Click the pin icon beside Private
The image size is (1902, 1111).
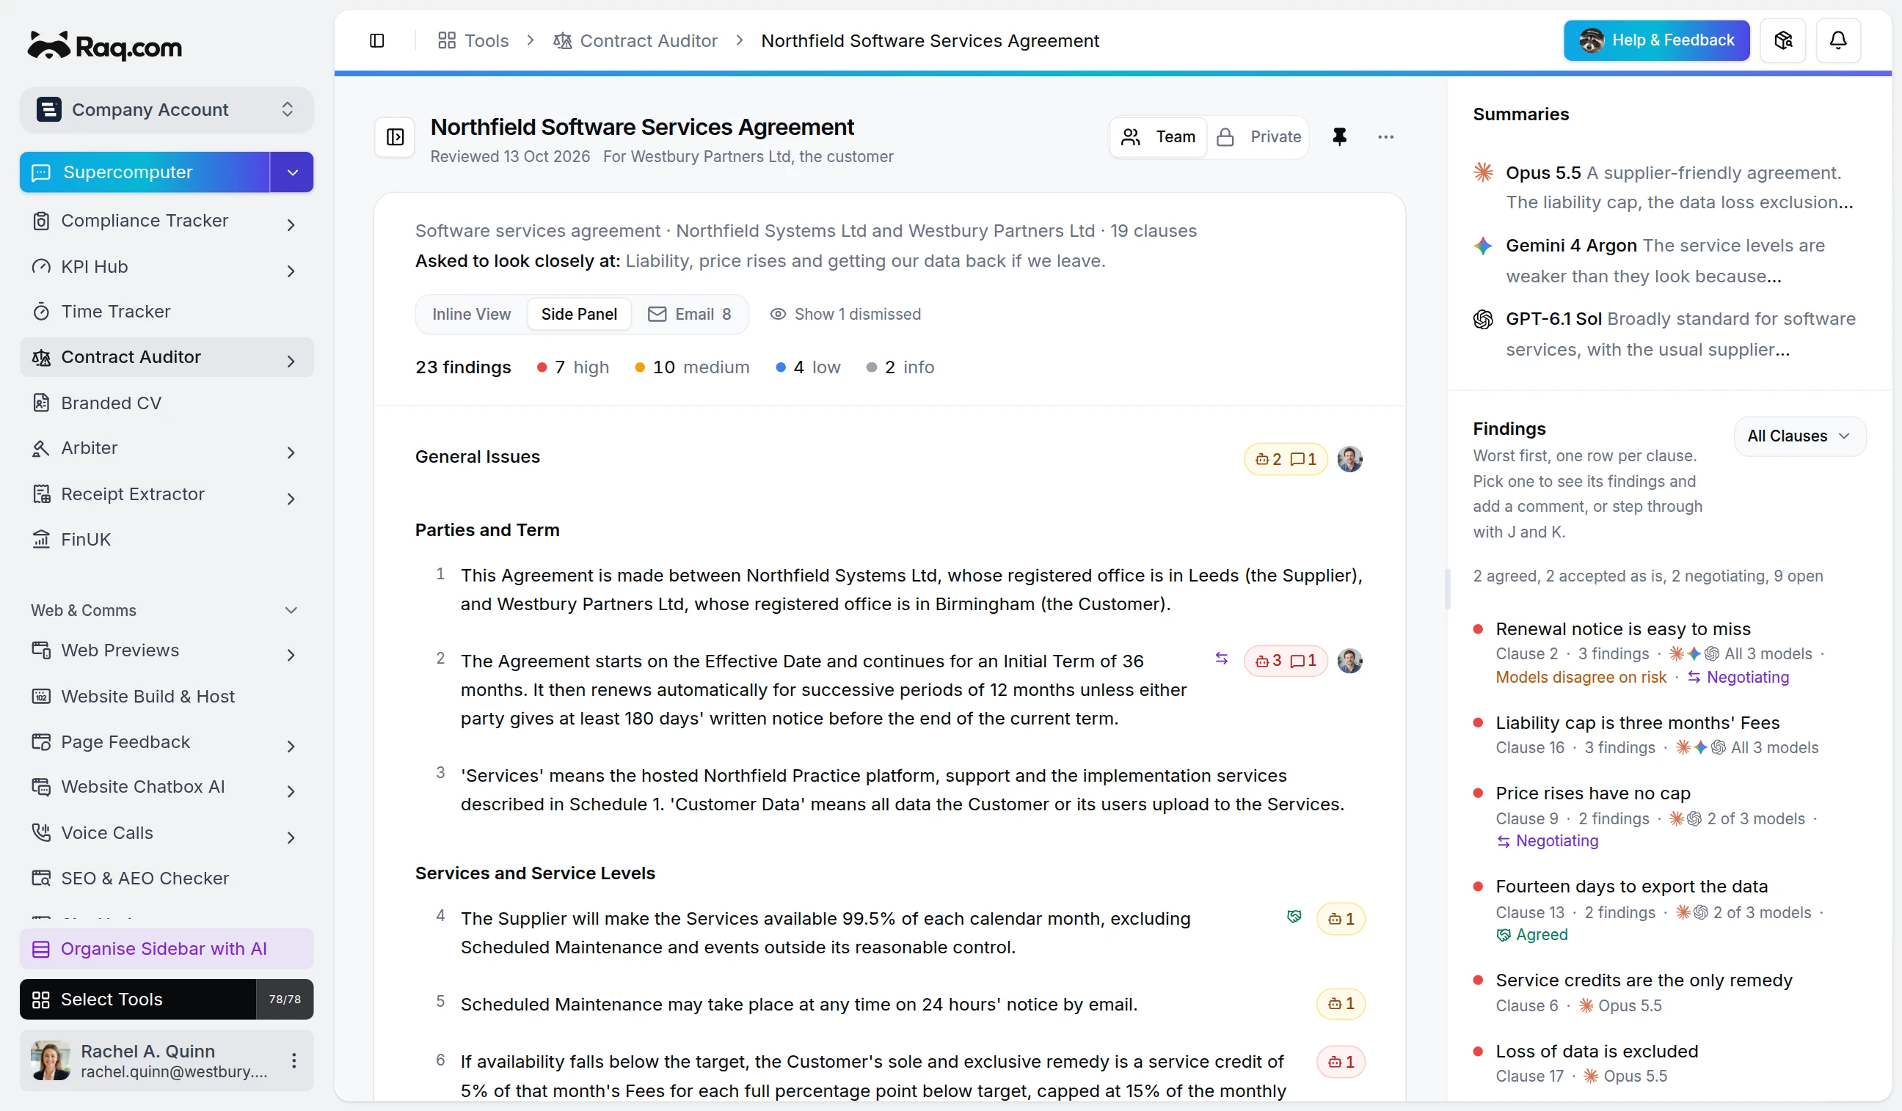click(x=1339, y=136)
